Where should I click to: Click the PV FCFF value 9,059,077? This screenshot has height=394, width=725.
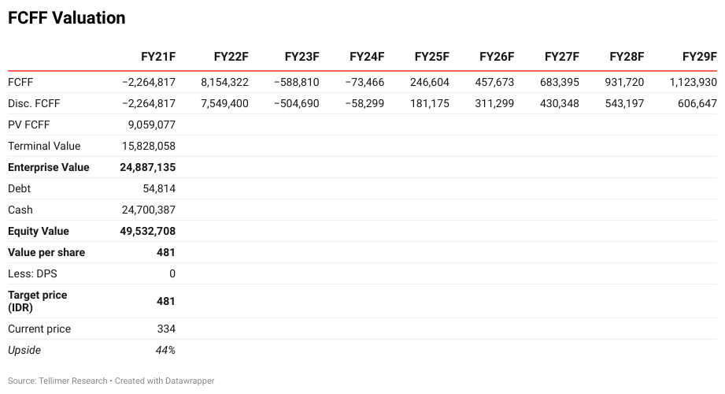[x=152, y=125]
